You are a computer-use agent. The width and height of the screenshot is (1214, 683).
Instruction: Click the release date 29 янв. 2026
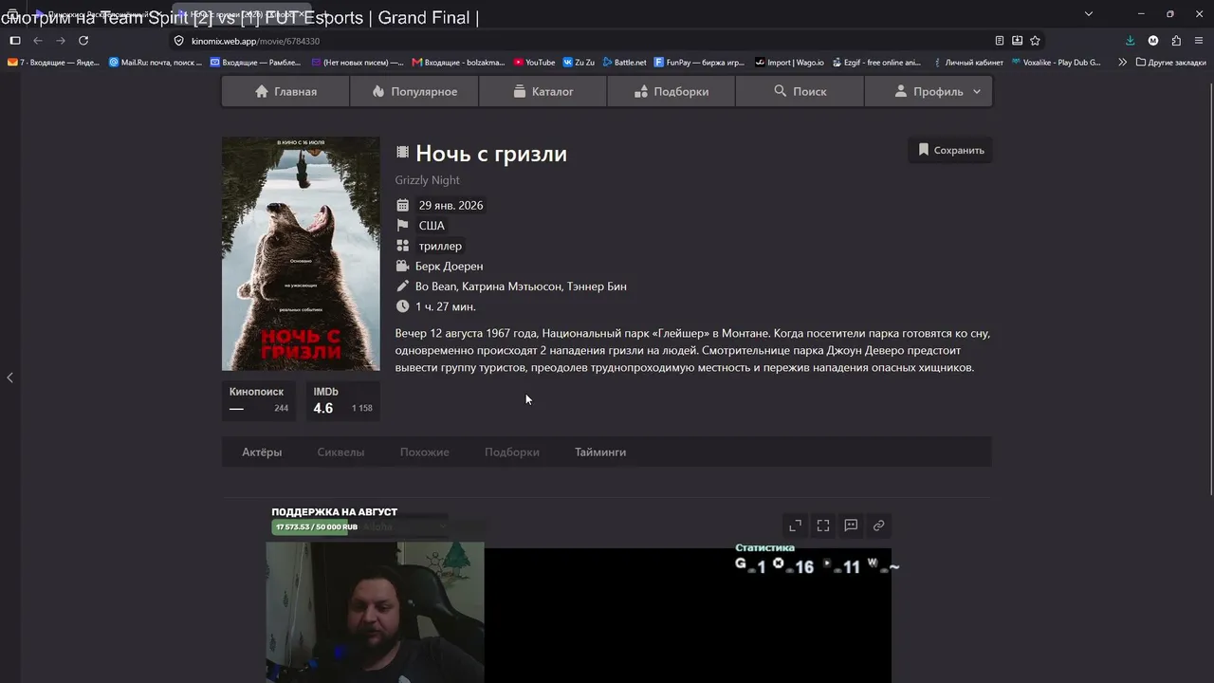click(451, 205)
